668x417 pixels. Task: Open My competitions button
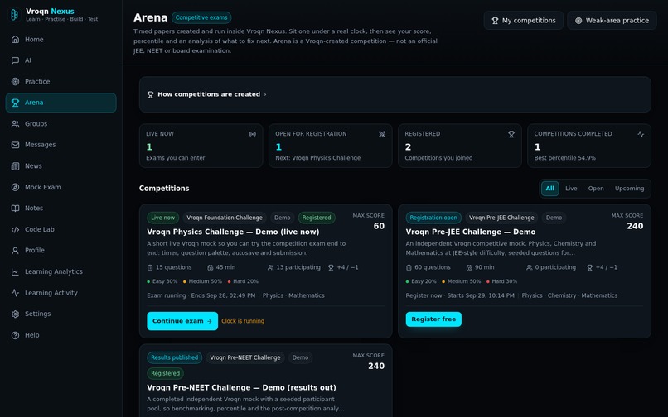point(524,21)
